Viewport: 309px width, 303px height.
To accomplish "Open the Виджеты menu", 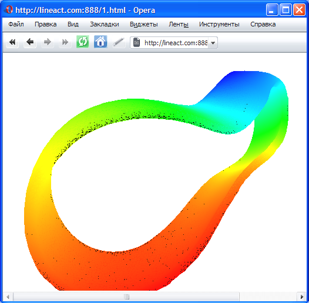I will pyautogui.click(x=144, y=25).
